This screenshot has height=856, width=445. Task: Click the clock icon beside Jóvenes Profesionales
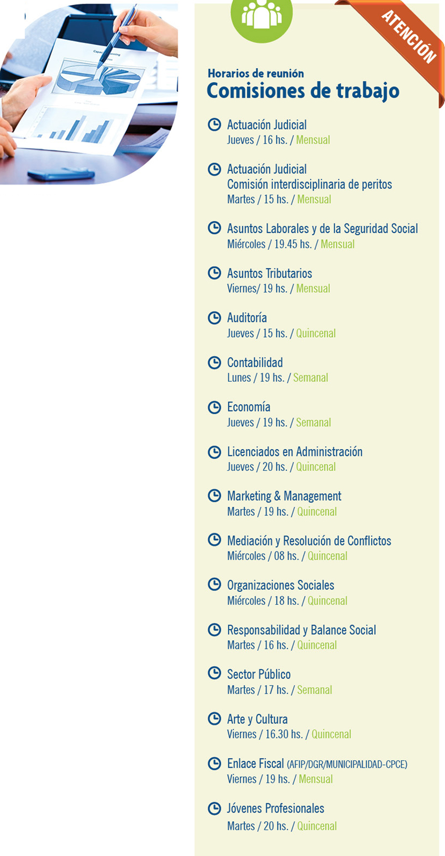[x=214, y=809]
